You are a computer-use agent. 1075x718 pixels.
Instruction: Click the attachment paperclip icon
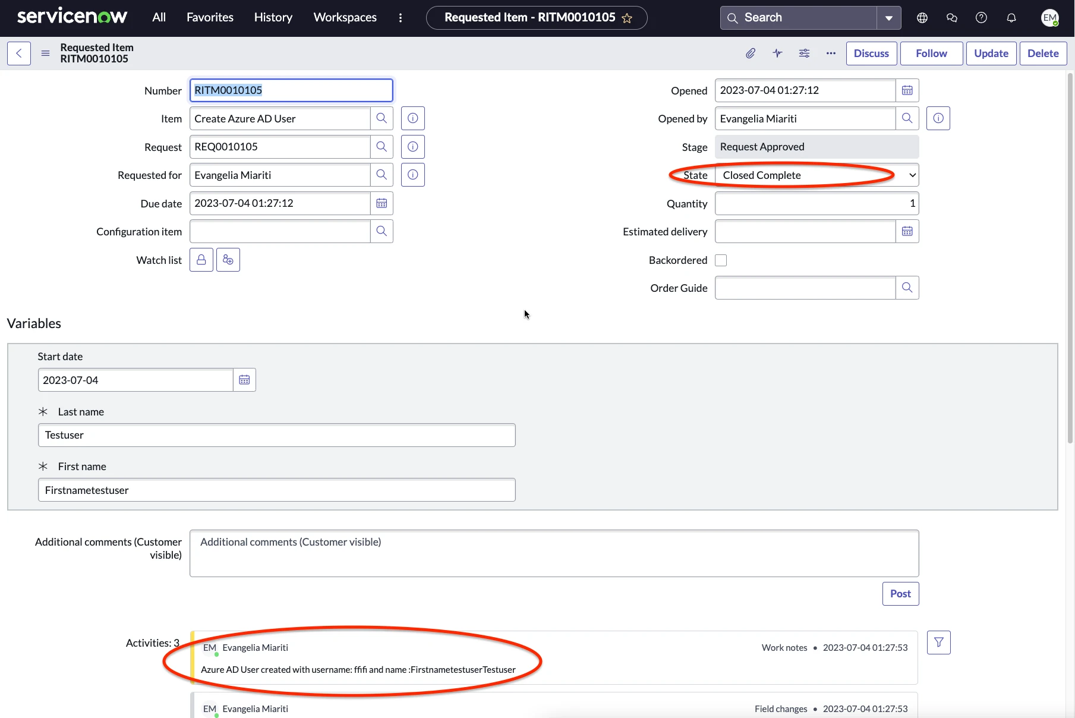[x=751, y=53]
